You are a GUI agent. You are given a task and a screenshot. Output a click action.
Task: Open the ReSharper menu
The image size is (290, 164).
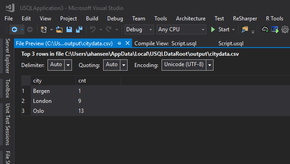tap(245, 19)
